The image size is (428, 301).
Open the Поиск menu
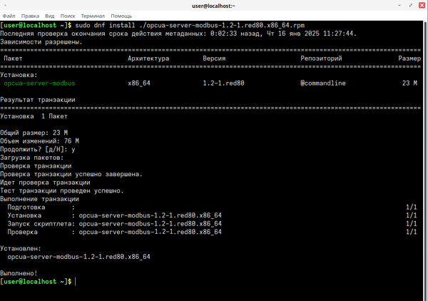67,16
